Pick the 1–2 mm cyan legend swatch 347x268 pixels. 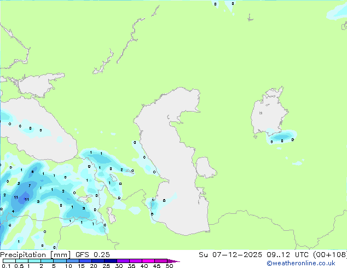coord(34,261)
